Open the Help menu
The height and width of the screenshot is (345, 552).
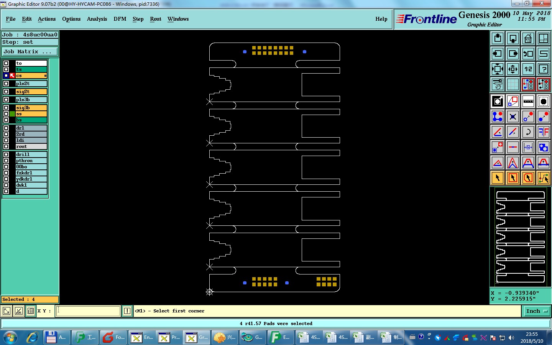point(381,19)
